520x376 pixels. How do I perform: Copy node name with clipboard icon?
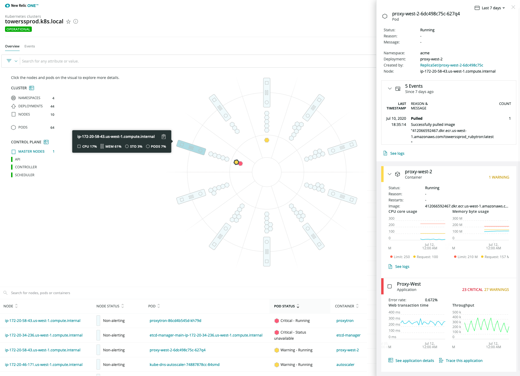pyautogui.click(x=164, y=136)
